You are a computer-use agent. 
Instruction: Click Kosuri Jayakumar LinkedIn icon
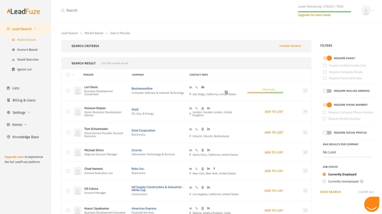[209, 208]
